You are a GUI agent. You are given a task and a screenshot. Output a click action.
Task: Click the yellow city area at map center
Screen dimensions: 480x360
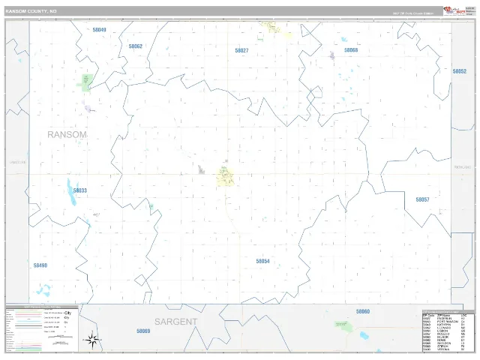(226, 177)
